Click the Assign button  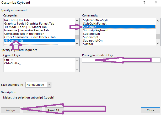pos(10,110)
